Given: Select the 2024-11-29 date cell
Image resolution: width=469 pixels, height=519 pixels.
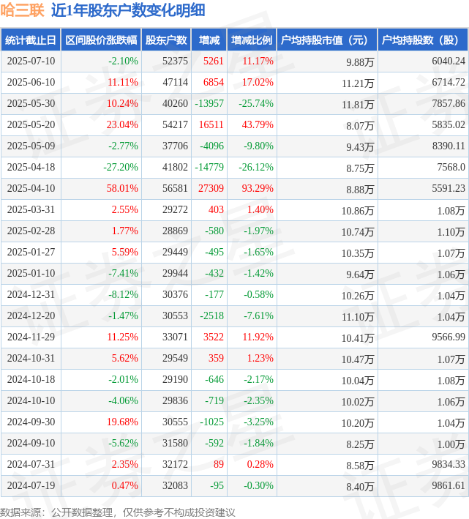Looking at the screenshot, I should click(x=31, y=337).
